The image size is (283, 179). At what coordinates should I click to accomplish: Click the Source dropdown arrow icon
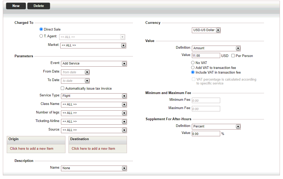click(x=124, y=130)
